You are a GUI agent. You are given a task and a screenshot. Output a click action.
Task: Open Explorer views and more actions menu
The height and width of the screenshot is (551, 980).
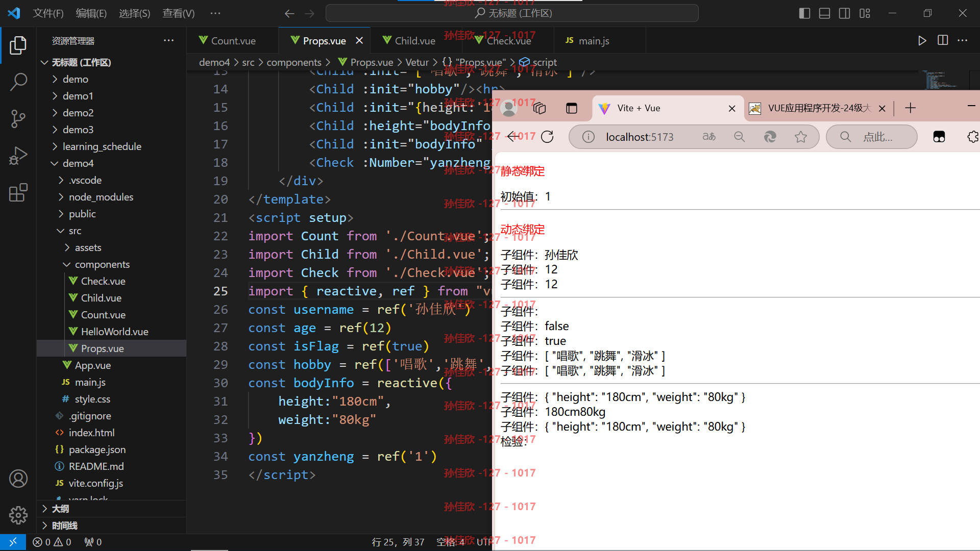168,40
